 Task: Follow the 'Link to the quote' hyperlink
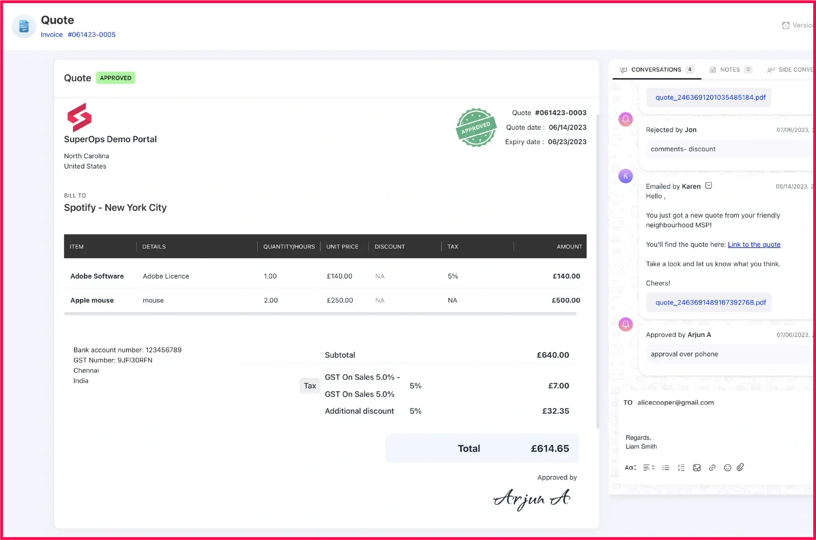754,245
